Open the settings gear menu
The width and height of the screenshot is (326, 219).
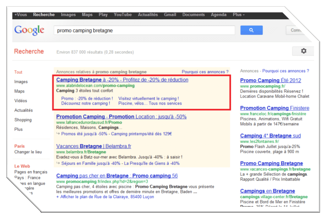[x=304, y=51]
